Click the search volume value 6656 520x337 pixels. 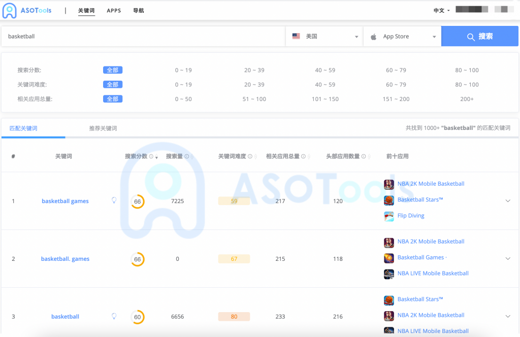click(177, 317)
